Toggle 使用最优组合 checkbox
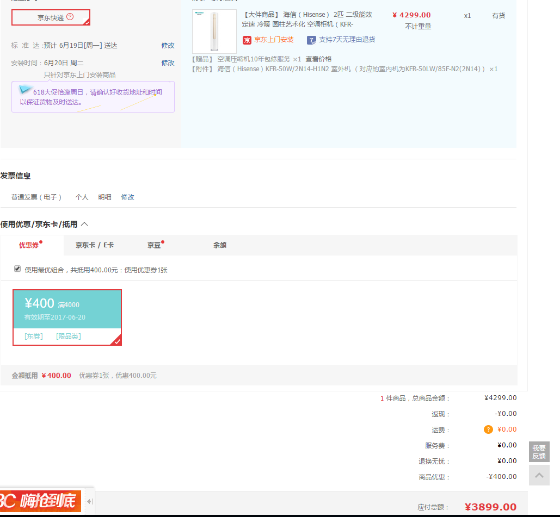Image resolution: width=560 pixels, height=517 pixels. coord(17,269)
